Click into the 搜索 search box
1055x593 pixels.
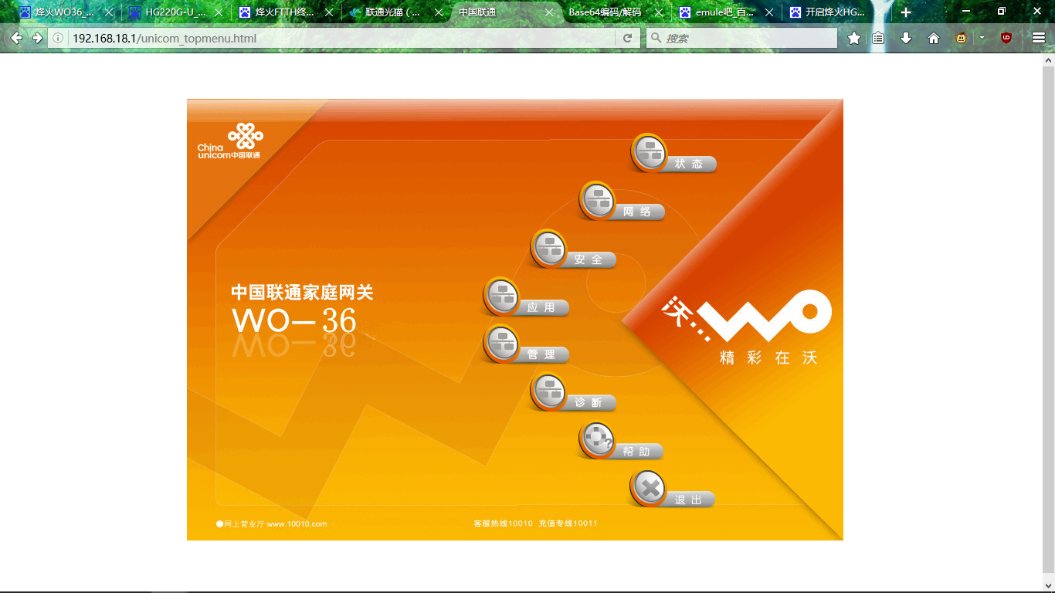tap(741, 38)
